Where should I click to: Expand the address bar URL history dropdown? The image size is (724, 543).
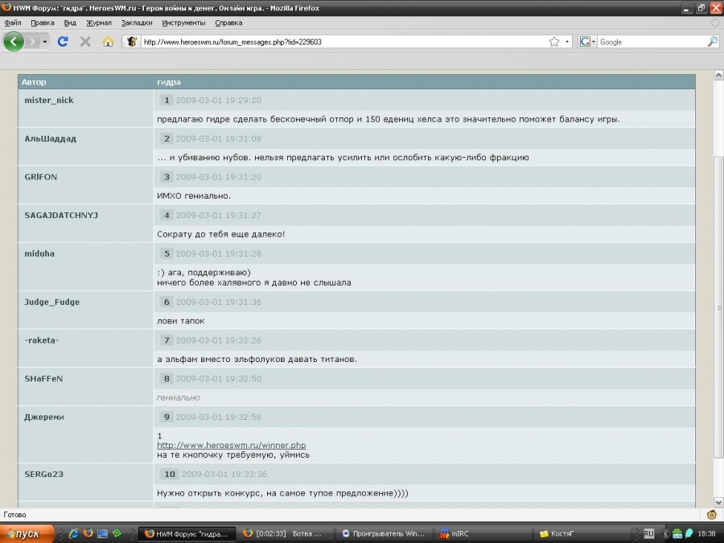point(567,42)
